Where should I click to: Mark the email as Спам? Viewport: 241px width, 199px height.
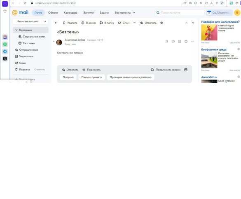[124, 23]
